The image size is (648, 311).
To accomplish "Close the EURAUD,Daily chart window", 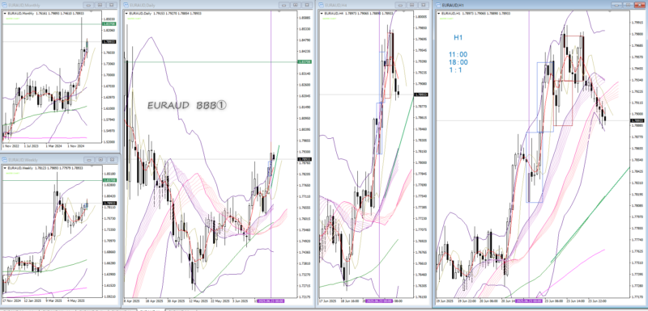I will click(x=306, y=5).
